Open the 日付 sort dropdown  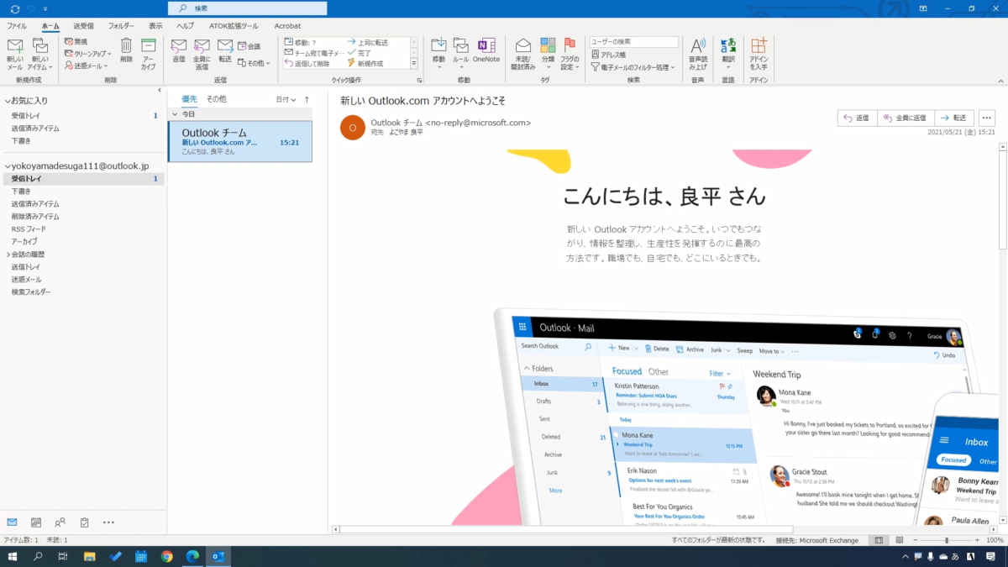(286, 99)
